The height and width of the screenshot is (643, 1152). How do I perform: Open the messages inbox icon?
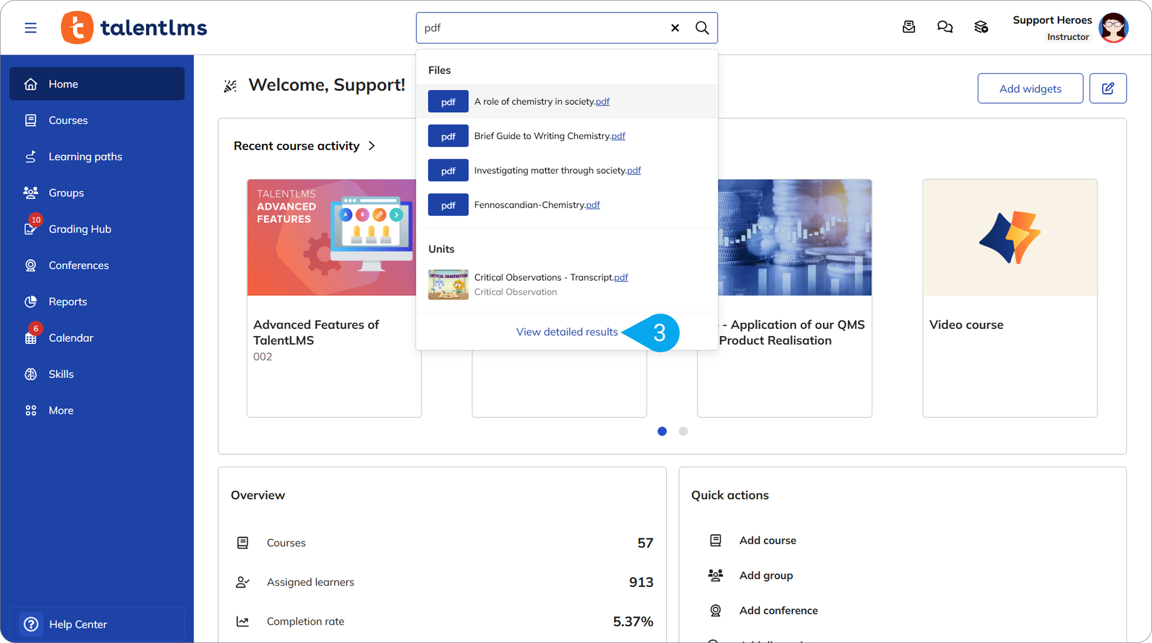click(909, 27)
